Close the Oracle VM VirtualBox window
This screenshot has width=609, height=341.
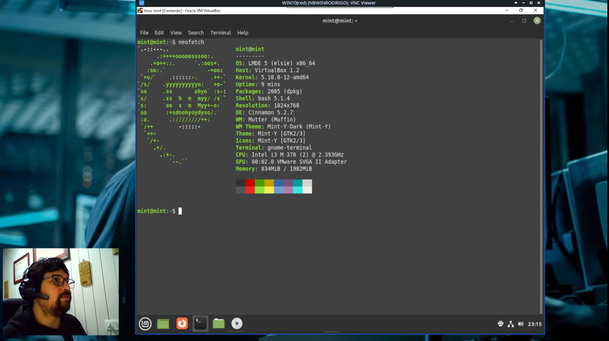(535, 10)
